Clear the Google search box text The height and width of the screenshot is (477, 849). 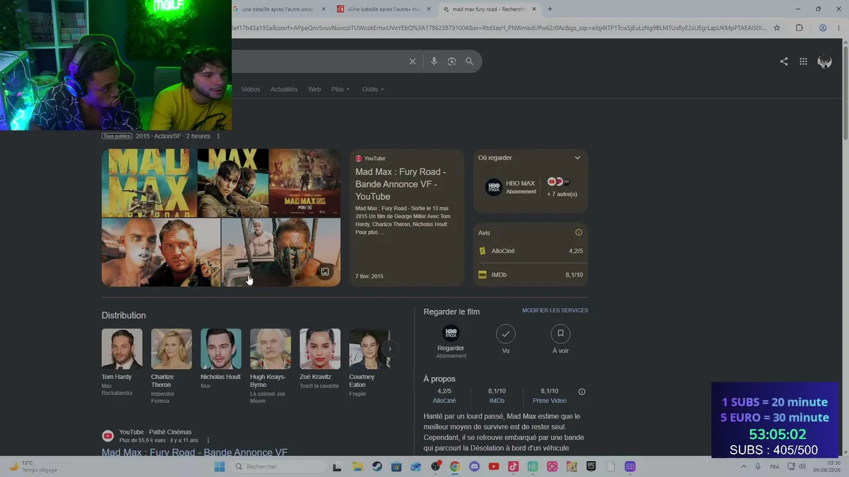tap(413, 61)
